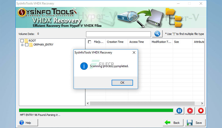Close the Scanning process completed dialog
This screenshot has width=222, height=128.
[134, 53]
